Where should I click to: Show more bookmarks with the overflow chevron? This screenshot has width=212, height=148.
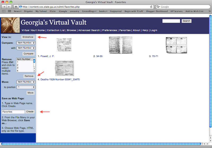(210, 11)
